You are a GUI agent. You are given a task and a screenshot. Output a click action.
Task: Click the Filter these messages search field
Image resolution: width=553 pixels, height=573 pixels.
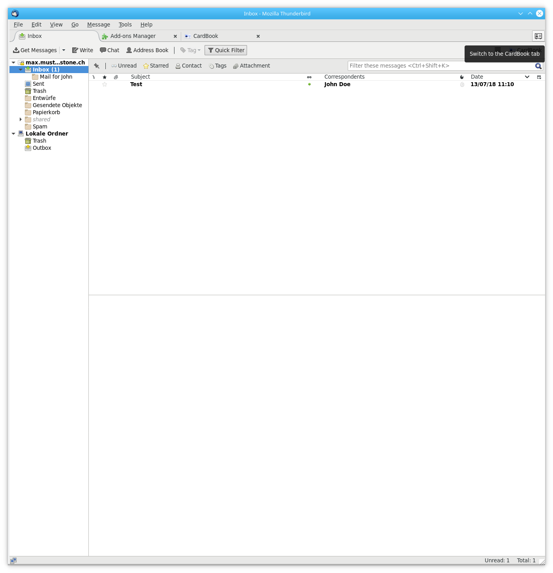pyautogui.click(x=440, y=66)
